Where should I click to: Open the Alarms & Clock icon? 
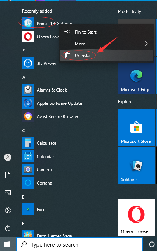pyautogui.click(x=28, y=90)
